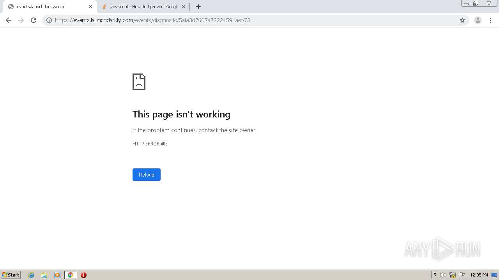The image size is (499, 280).
Task: Open the Chrome profile avatar
Action: tap(478, 20)
